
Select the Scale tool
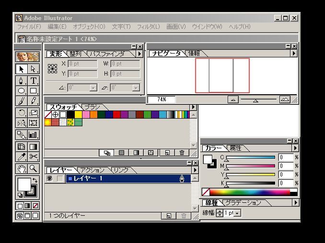pyautogui.click(x=33, y=113)
